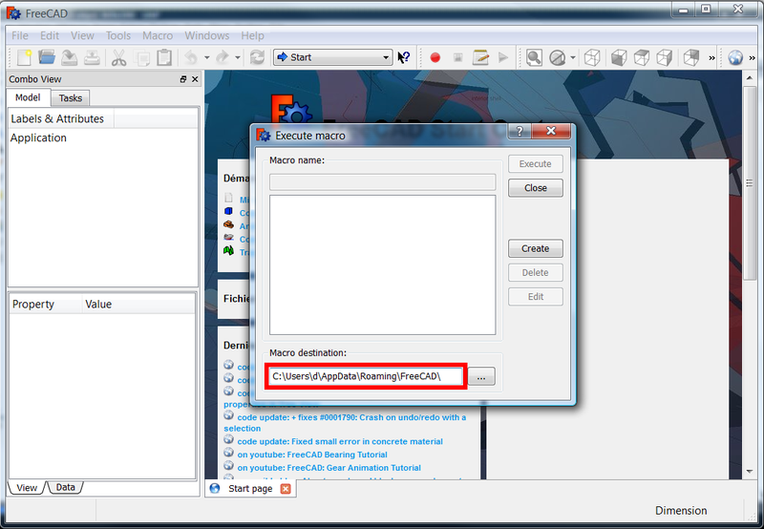Open the File menu
764x529 pixels.
click(20, 35)
